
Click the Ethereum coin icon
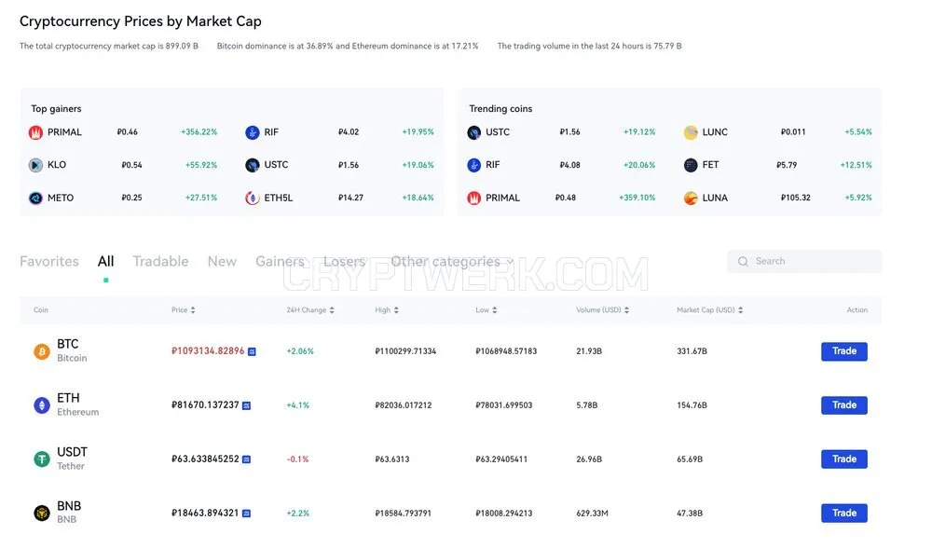[42, 405]
